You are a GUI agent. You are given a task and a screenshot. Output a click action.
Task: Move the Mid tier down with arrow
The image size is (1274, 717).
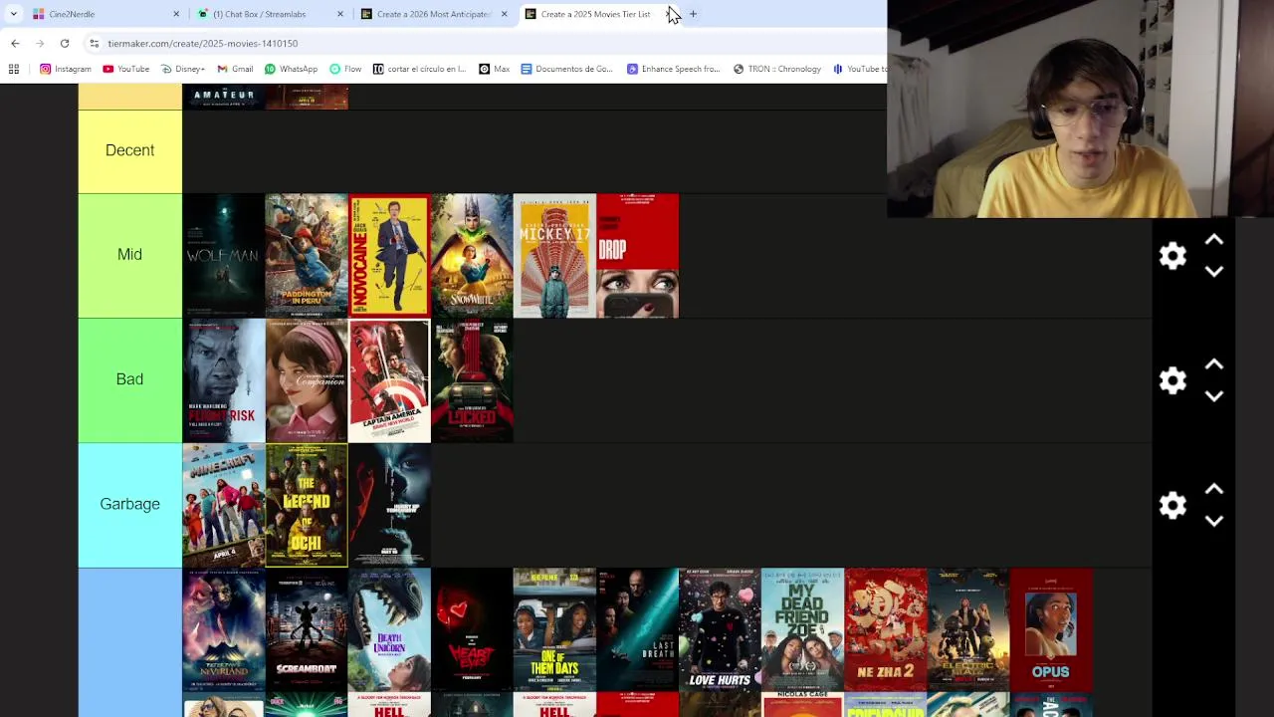tap(1214, 272)
